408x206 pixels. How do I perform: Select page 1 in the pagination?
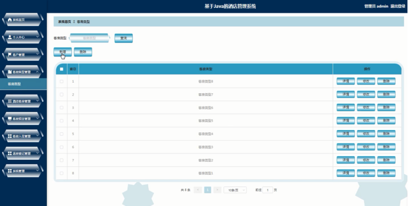[208, 190]
